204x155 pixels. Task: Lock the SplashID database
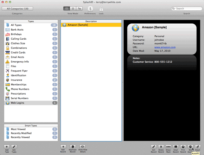101,9
